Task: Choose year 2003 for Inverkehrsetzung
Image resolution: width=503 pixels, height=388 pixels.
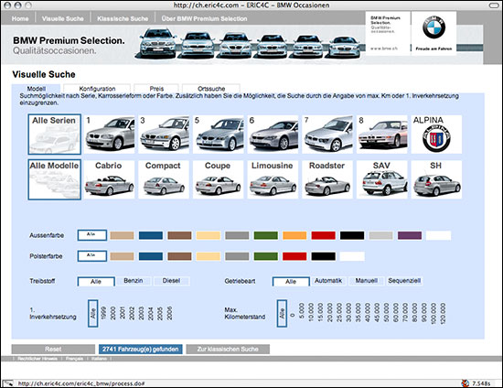Action: click(142, 313)
